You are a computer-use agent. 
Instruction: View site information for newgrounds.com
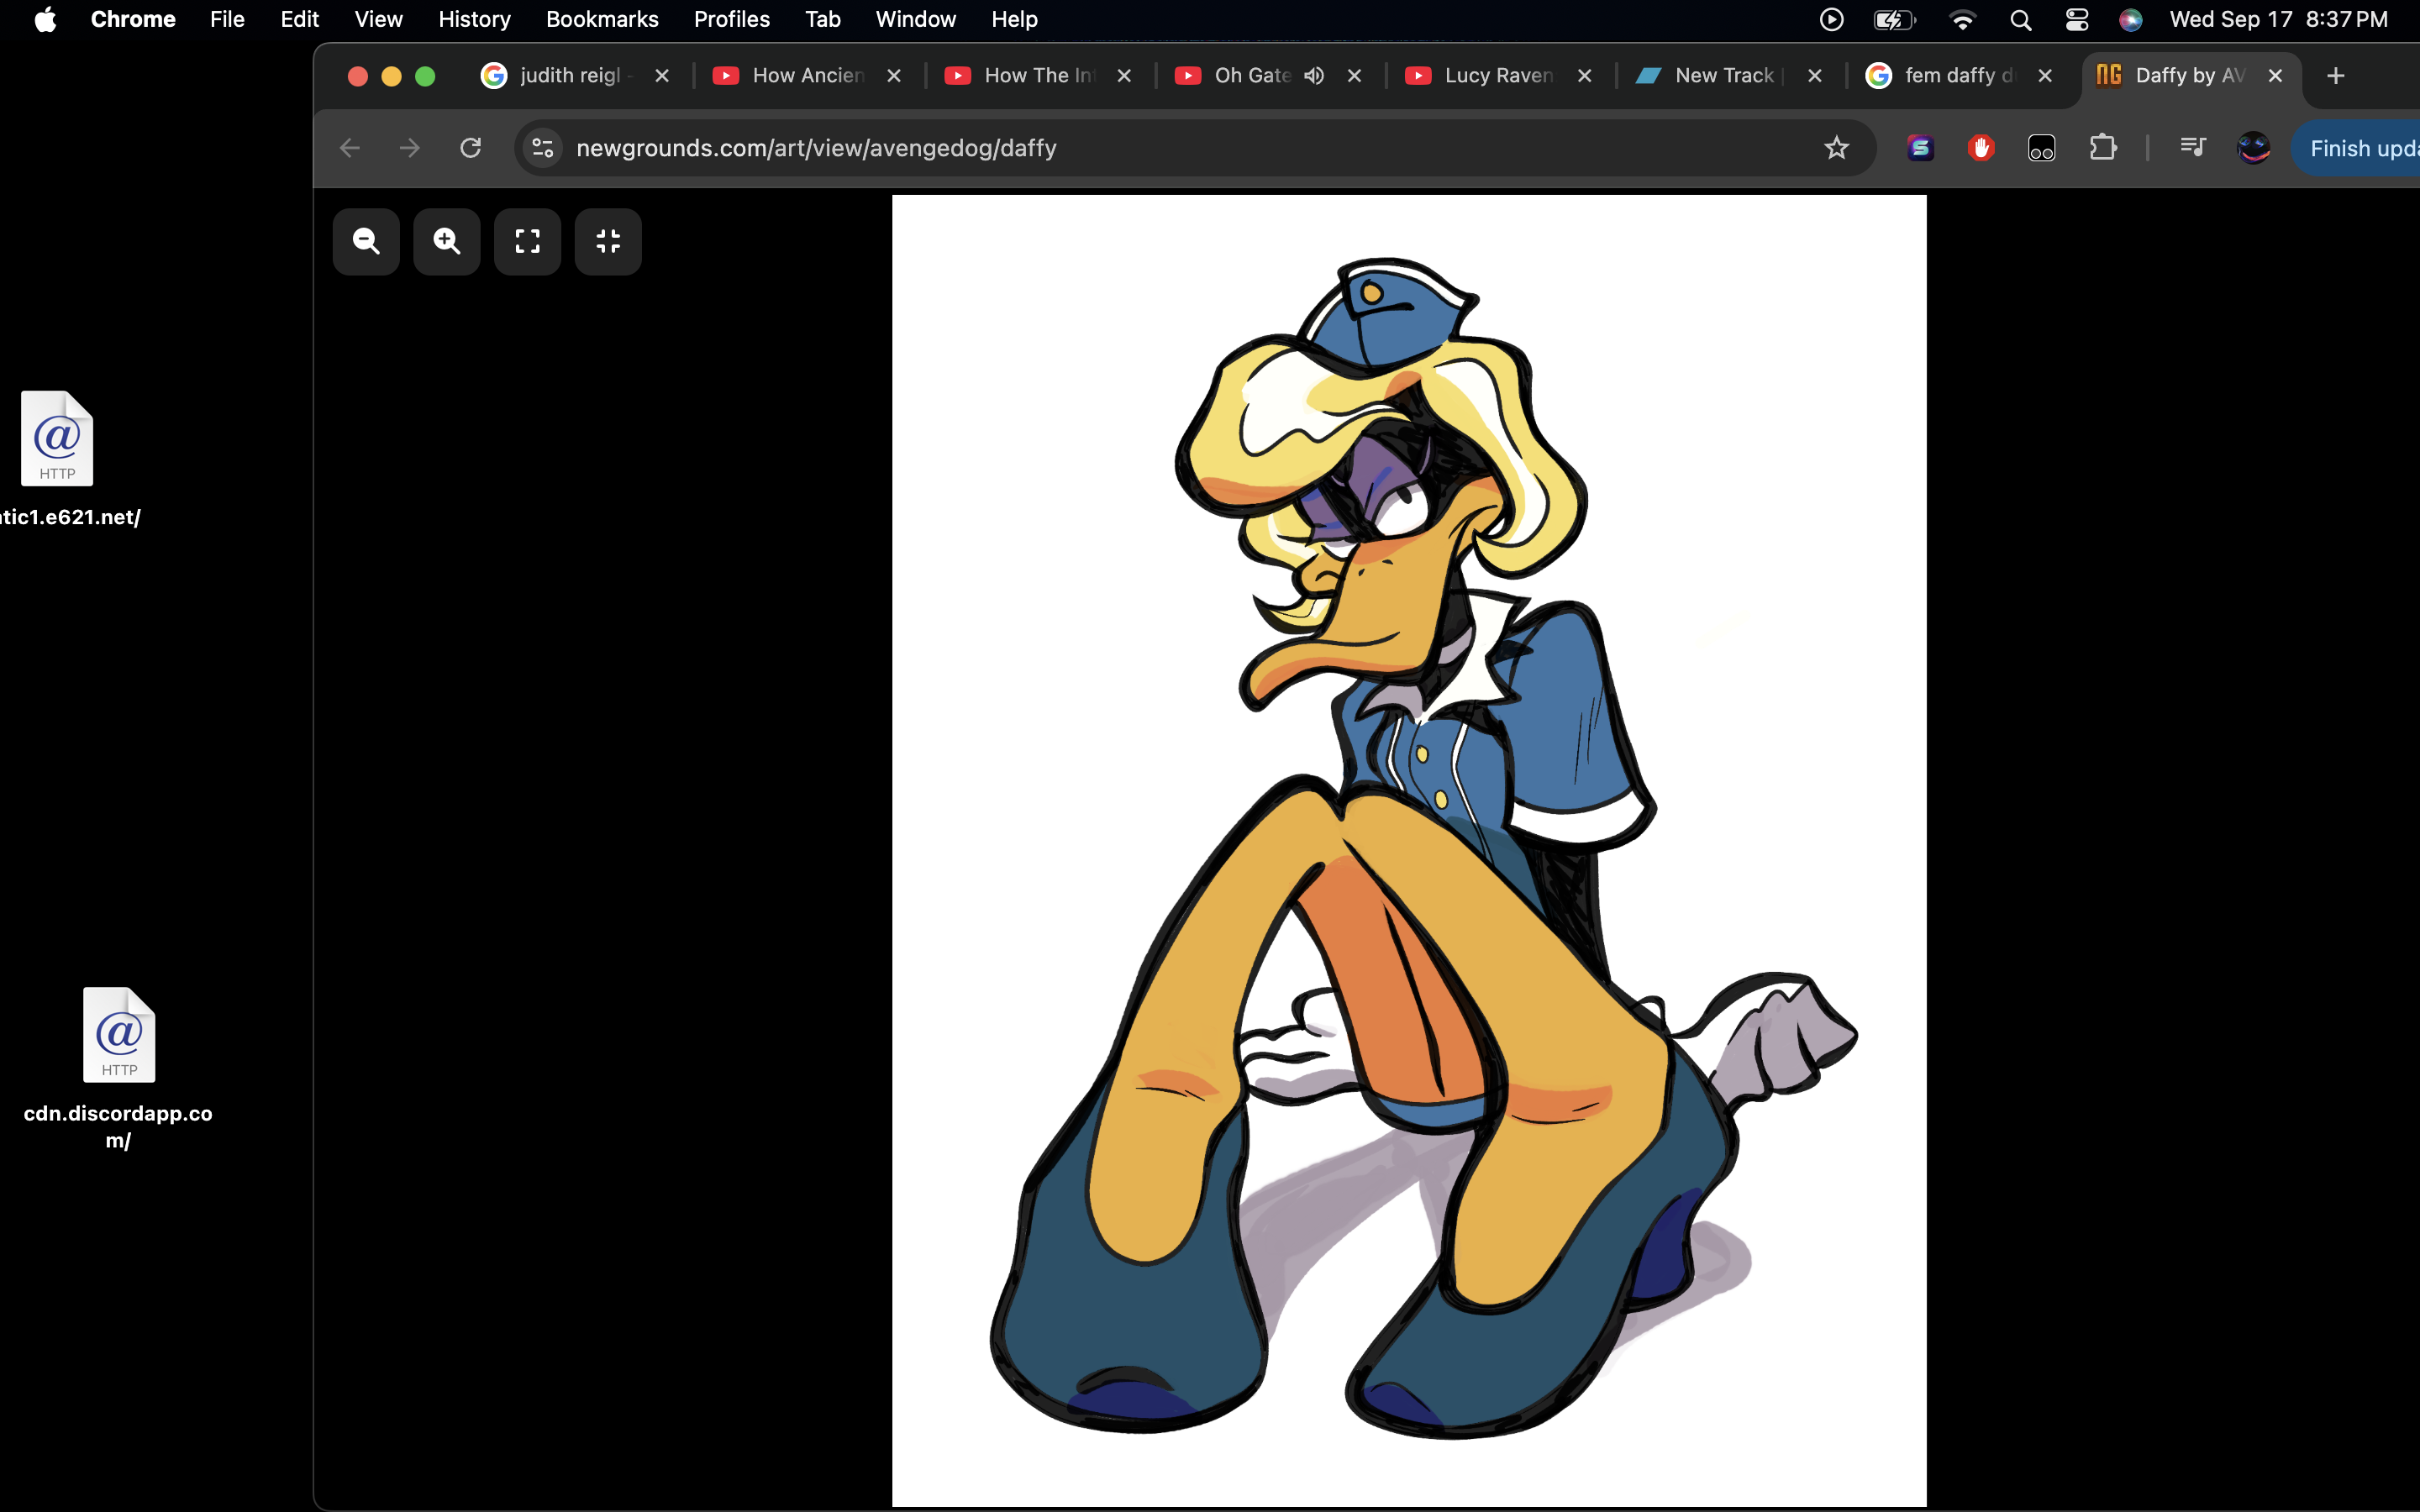click(x=543, y=148)
